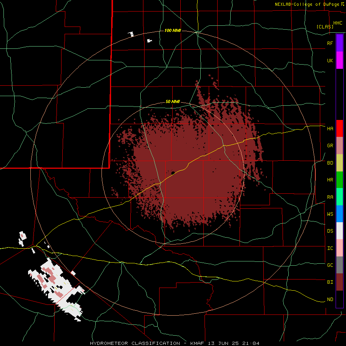The width and height of the screenshot is (346, 346).
Task: Click the RA legend label
Action: point(330,197)
